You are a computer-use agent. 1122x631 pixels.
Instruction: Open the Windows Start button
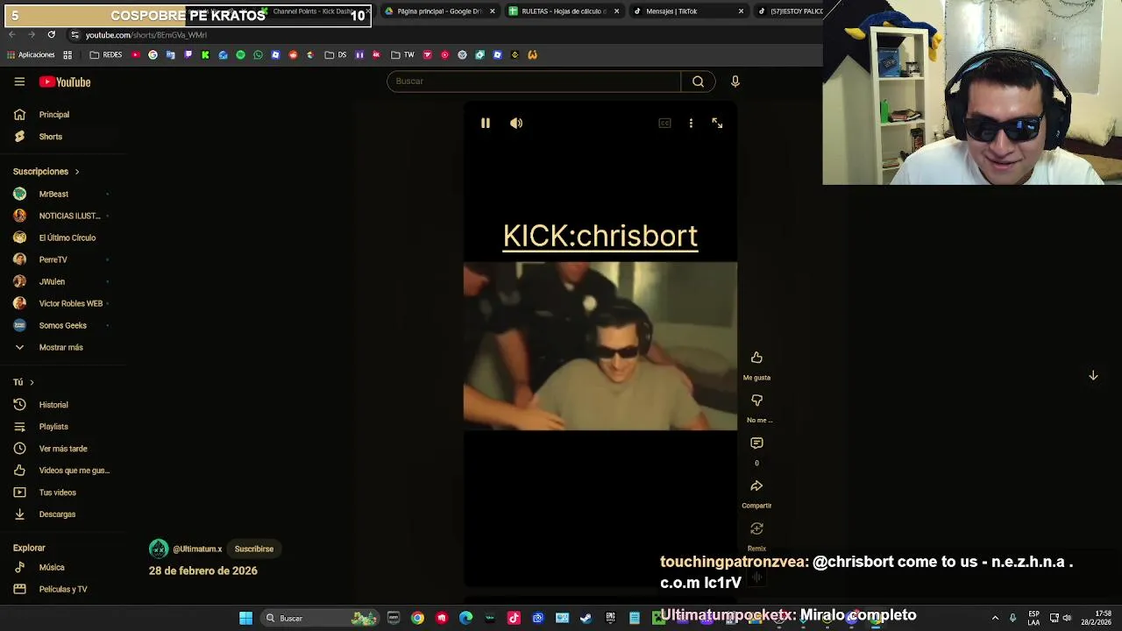(x=246, y=618)
